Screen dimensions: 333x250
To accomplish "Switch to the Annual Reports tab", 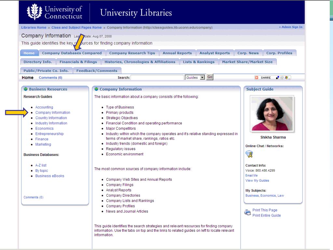I will [177, 53].
